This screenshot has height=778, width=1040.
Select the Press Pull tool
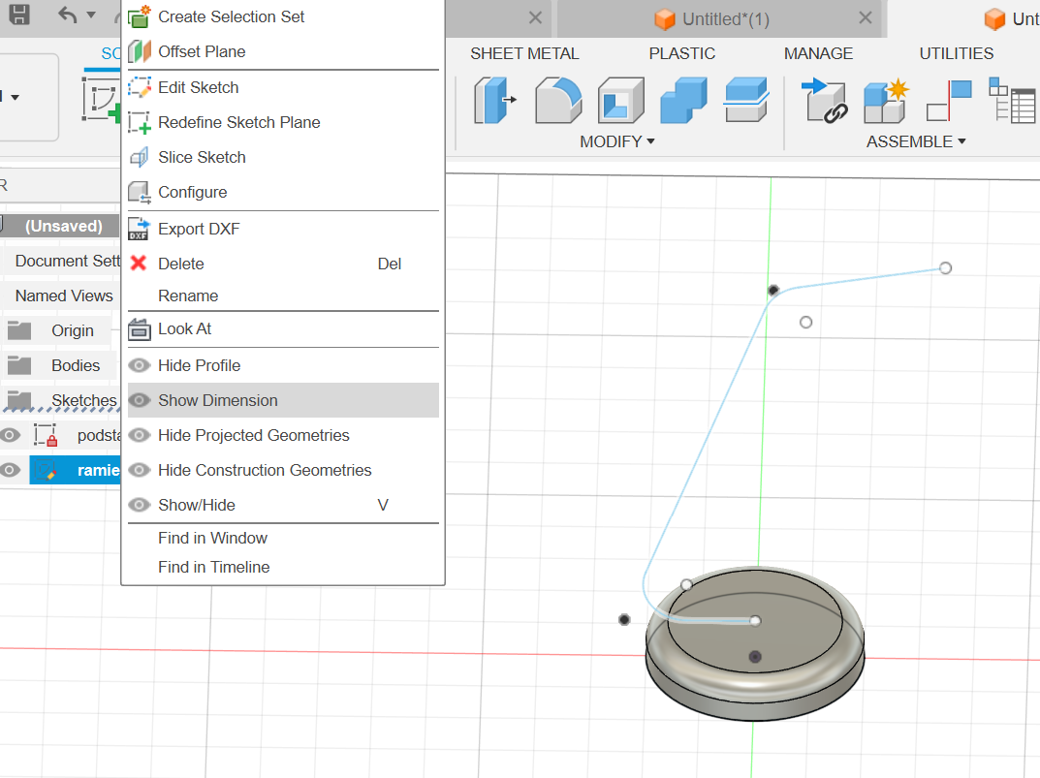tap(494, 101)
